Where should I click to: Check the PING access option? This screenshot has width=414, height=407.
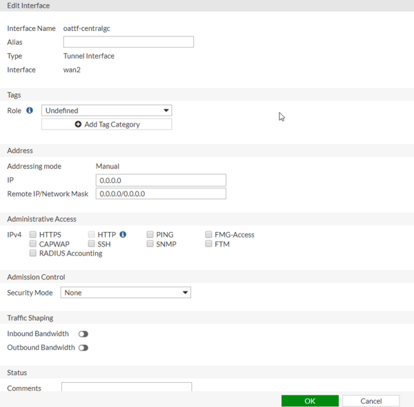pos(150,235)
